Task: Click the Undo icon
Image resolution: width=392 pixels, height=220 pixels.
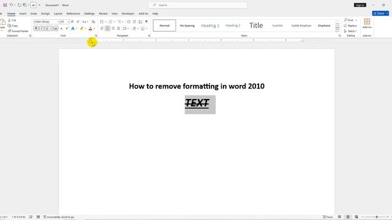Action: tap(11, 5)
